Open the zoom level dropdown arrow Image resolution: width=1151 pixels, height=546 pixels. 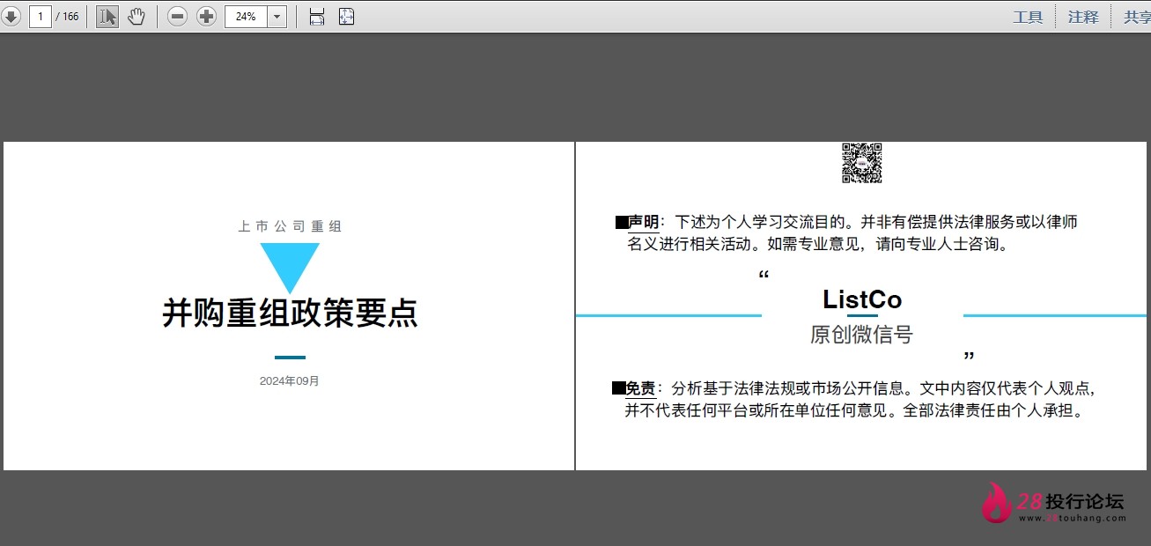click(277, 17)
